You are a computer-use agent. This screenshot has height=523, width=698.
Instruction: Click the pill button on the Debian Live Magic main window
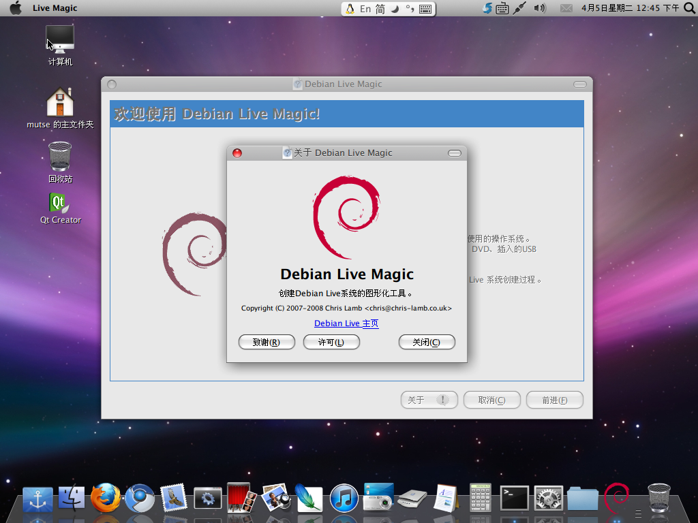pyautogui.click(x=580, y=84)
